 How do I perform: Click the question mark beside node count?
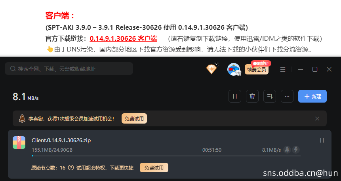click(x=70, y=168)
